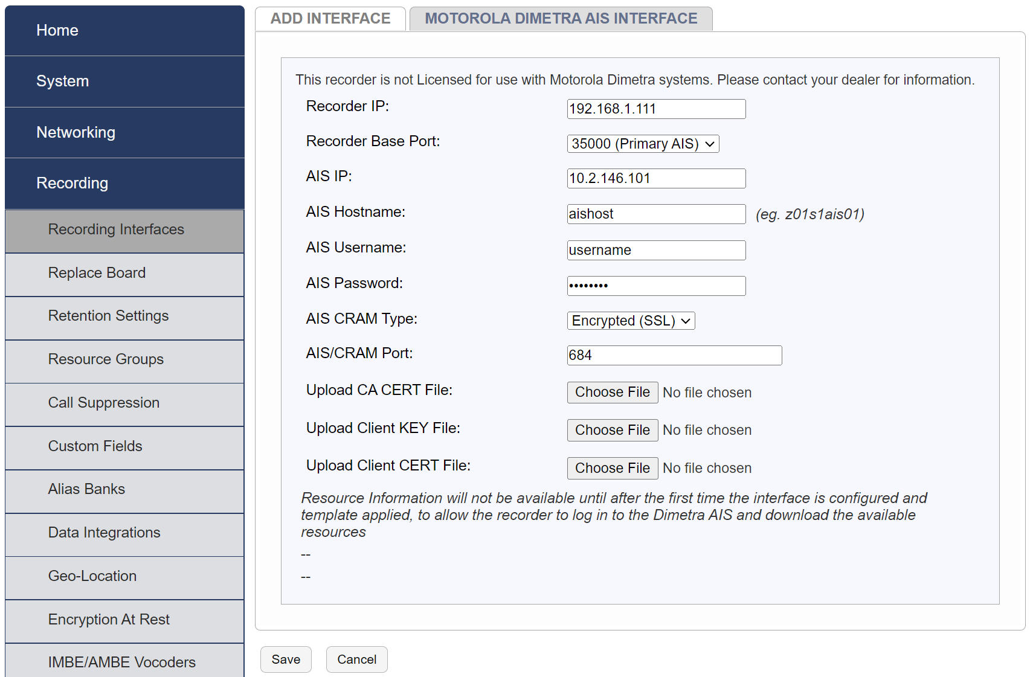Screen dimensions: 1033x677
Task: Click the AIS Password field
Action: point(655,286)
